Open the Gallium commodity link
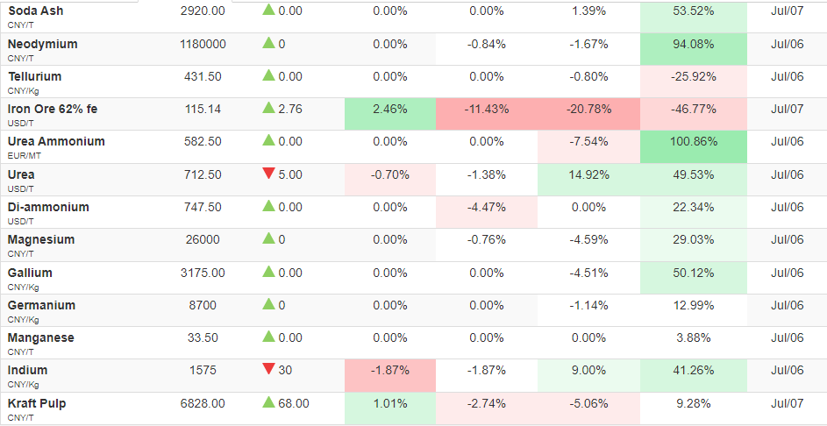Image resolution: width=827 pixels, height=426 pixels. pos(30,273)
